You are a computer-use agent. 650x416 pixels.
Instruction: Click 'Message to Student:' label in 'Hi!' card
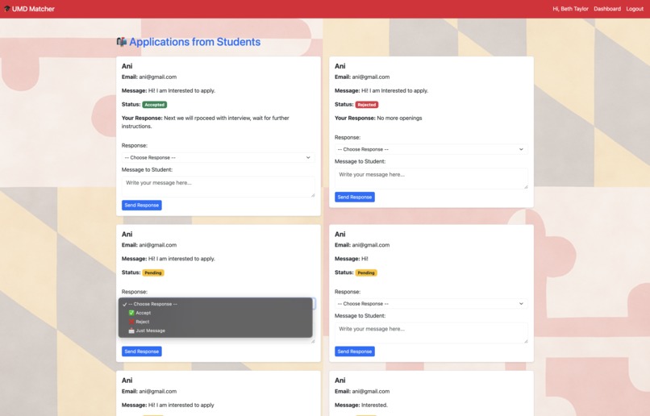pyautogui.click(x=360, y=316)
